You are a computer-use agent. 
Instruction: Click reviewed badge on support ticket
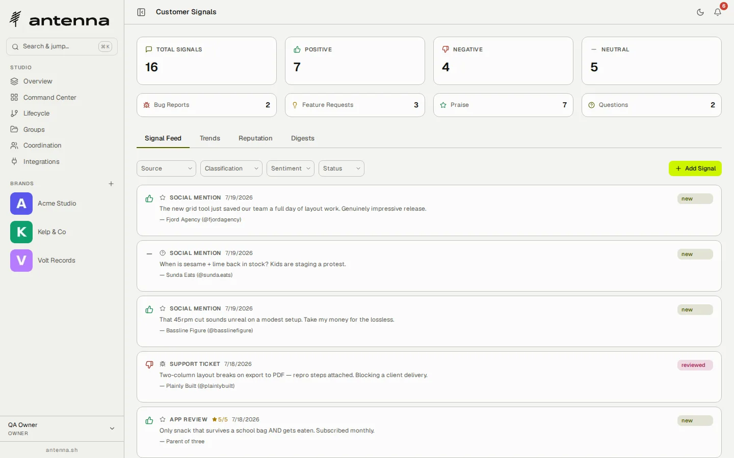click(695, 365)
